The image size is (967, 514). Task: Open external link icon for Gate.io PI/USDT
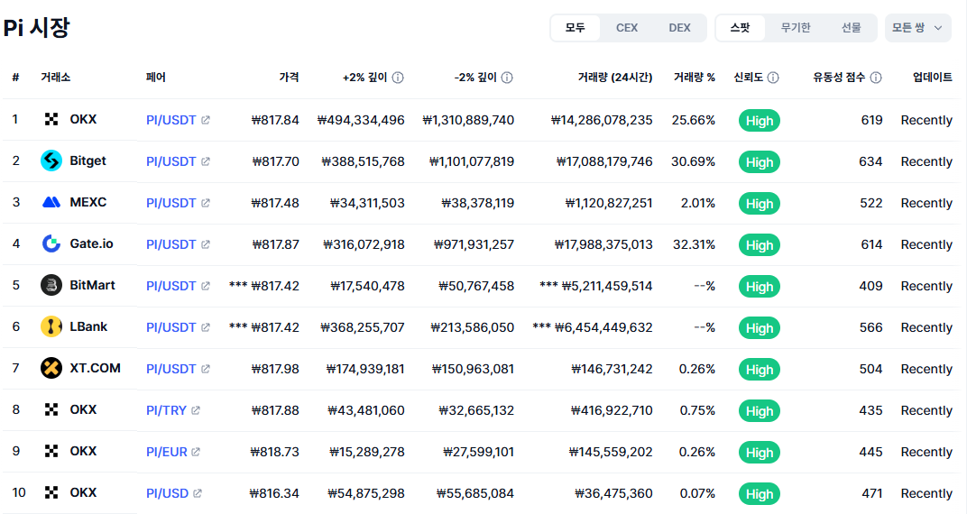pyautogui.click(x=206, y=244)
